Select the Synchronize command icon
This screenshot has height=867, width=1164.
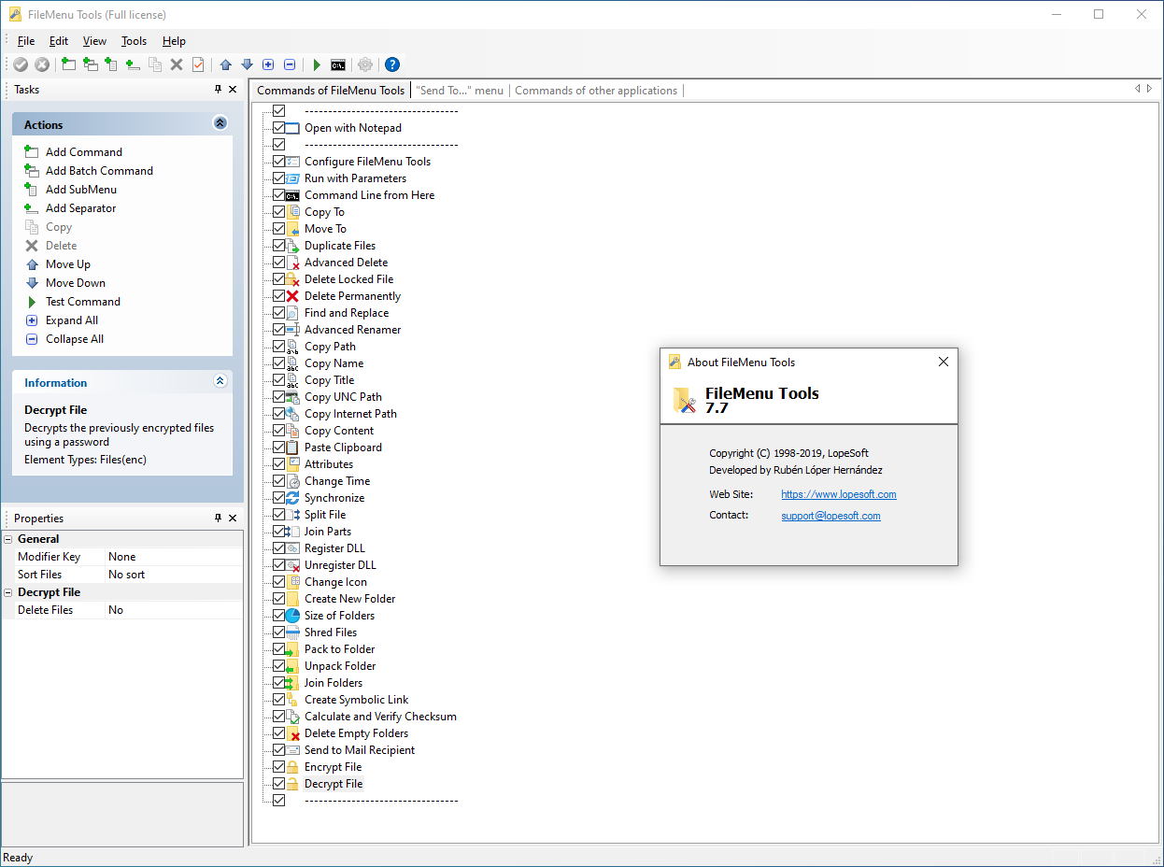point(292,498)
